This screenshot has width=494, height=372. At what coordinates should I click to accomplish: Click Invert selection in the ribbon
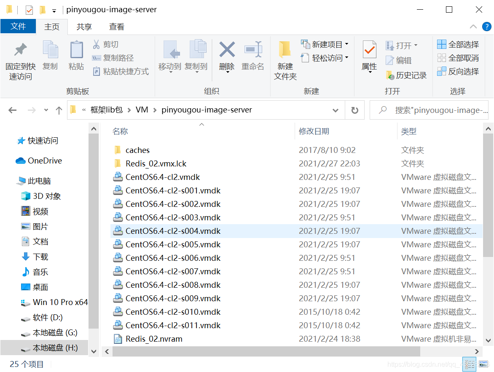pyautogui.click(x=458, y=72)
